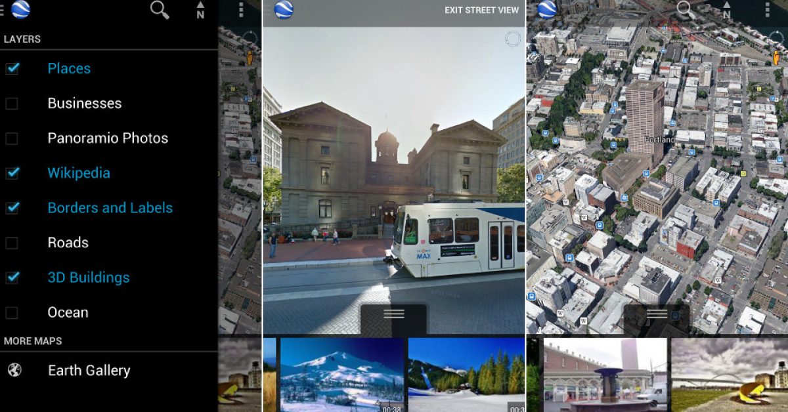Open the globe icon next to Earth Gallery

(14, 370)
